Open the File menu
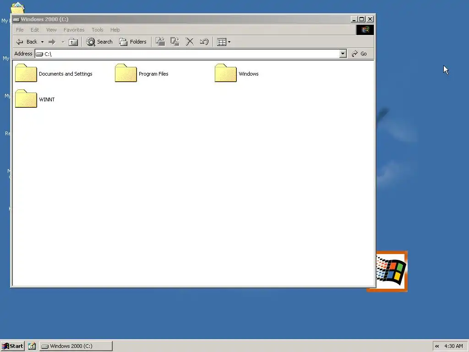The height and width of the screenshot is (352, 469). point(20,30)
